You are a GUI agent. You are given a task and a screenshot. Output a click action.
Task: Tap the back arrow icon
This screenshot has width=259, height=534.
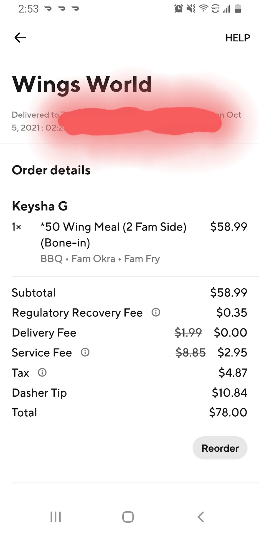click(x=20, y=38)
